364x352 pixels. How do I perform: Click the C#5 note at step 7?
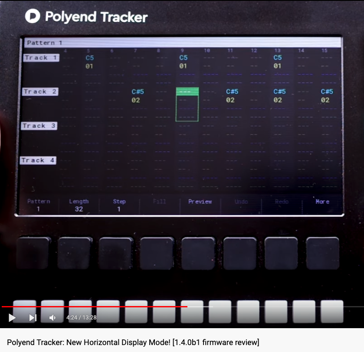[x=138, y=91]
